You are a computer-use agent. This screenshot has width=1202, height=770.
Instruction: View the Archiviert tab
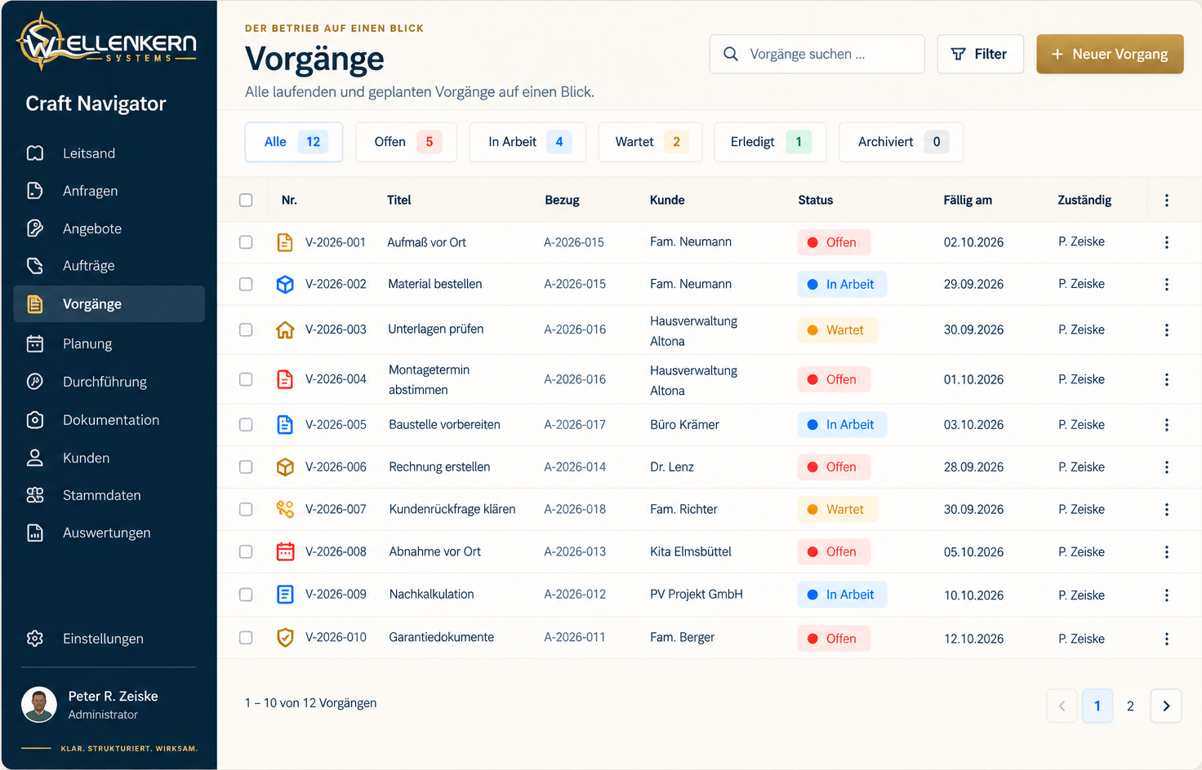click(901, 142)
